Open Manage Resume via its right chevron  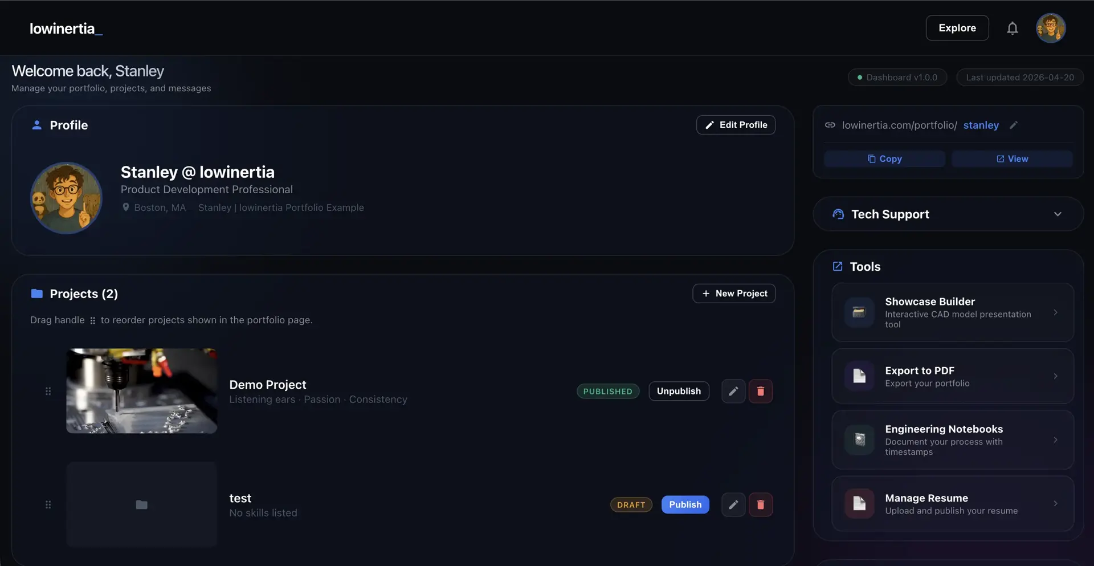[1055, 503]
